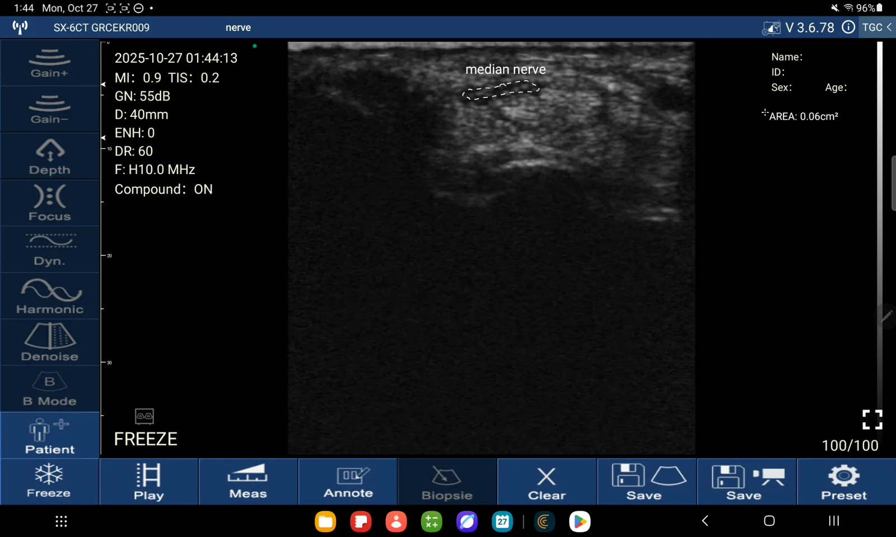Tap the Android home button
This screenshot has width=896, height=537.
(769, 521)
